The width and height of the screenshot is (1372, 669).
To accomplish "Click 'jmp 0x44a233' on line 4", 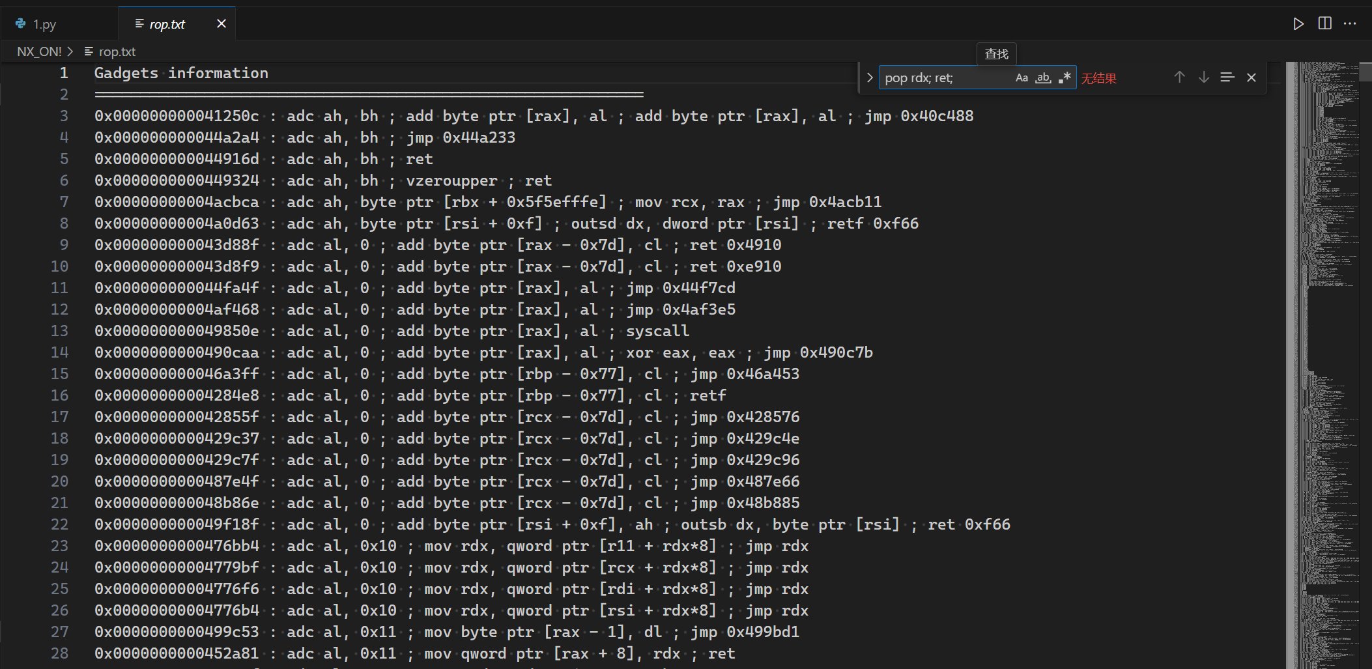I will (x=461, y=137).
